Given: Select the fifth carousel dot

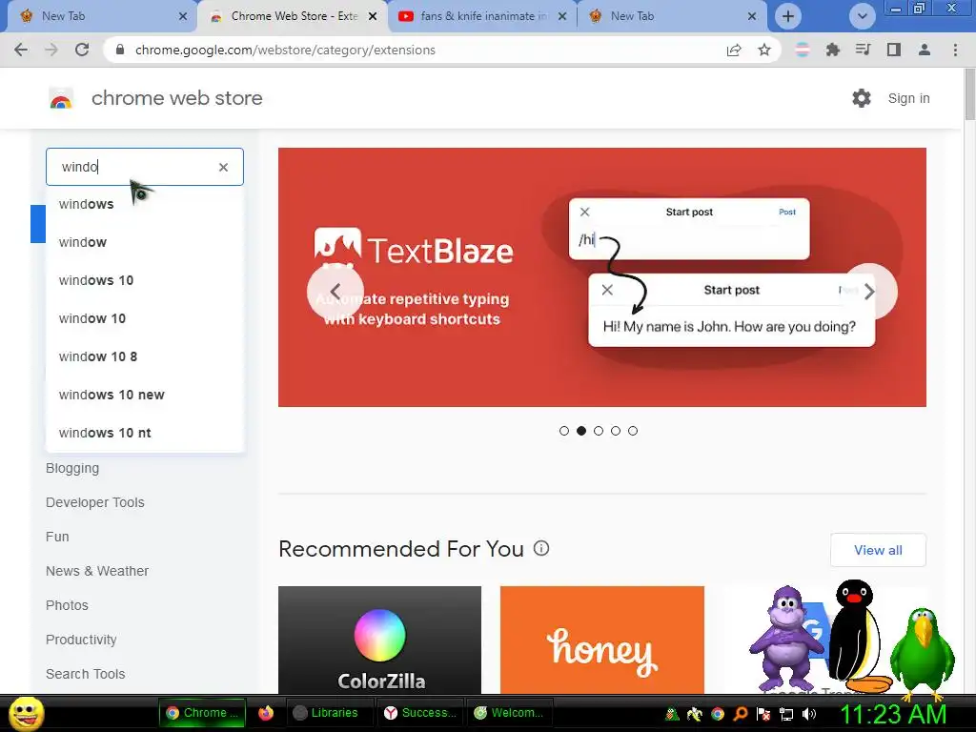Looking at the screenshot, I should [633, 431].
